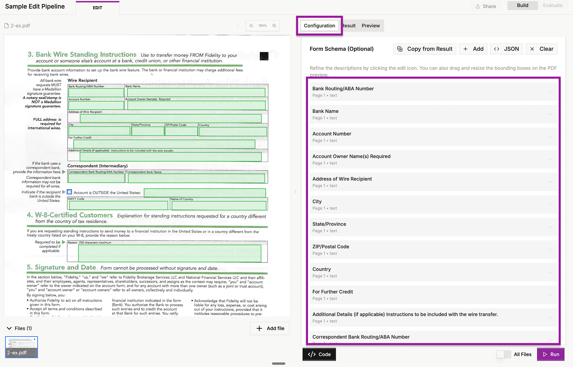The width and height of the screenshot is (573, 367).
Task: Click the Reason text area on PDF
Action: click(x=170, y=253)
